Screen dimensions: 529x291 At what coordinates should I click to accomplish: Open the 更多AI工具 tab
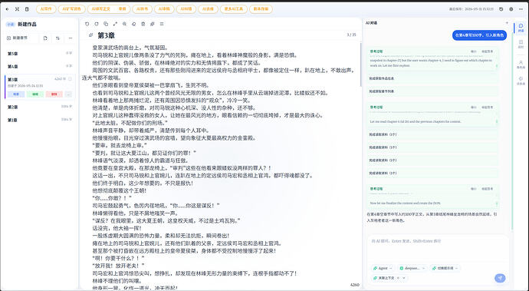tap(234, 9)
